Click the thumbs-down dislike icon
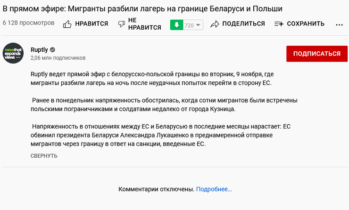The height and width of the screenshot is (210, 349). click(x=121, y=24)
